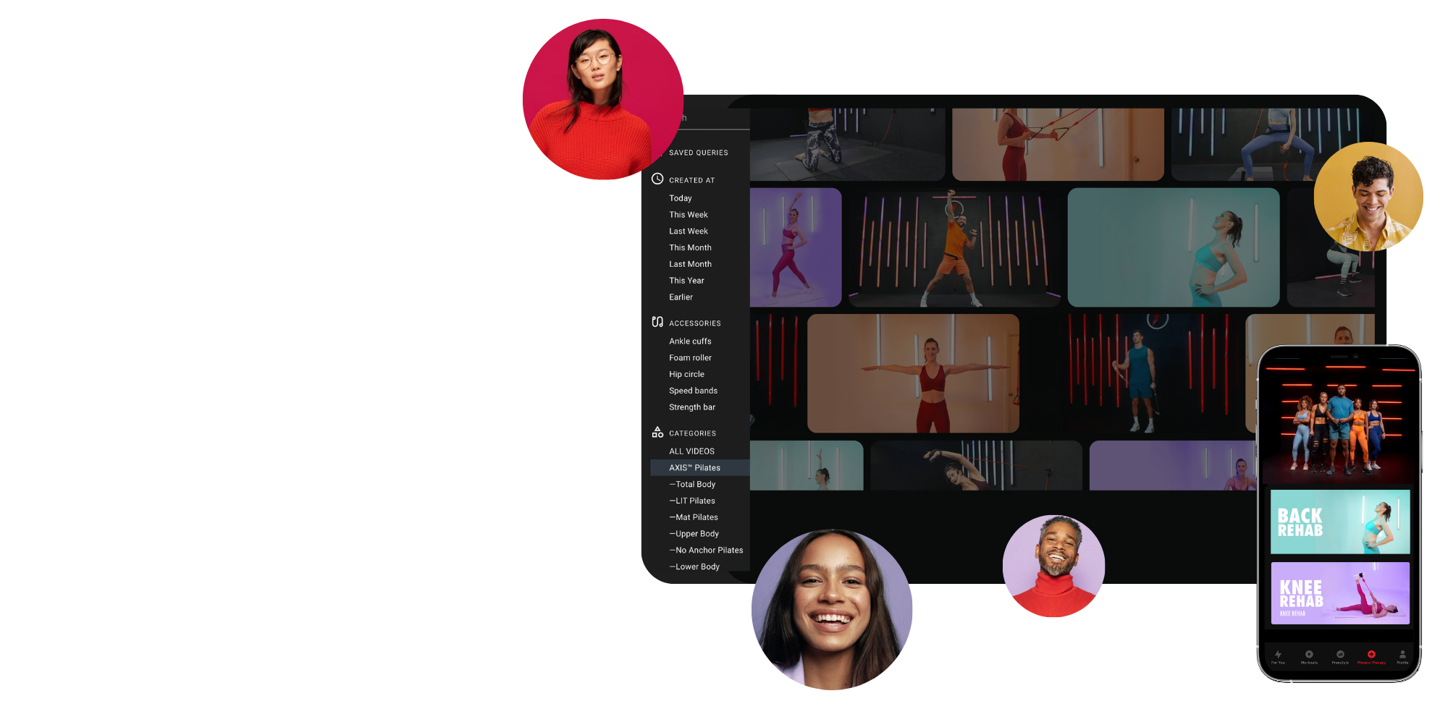Go to No Anchor Pilates subcategory
The height and width of the screenshot is (709, 1448).
[x=708, y=551]
